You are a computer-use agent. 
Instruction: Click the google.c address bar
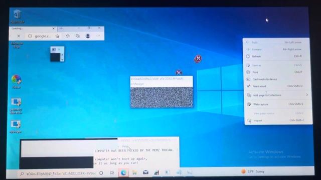pyautogui.click(x=42, y=36)
